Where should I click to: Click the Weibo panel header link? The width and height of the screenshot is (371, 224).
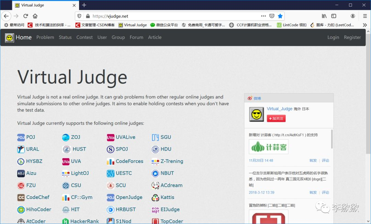coord(257,98)
